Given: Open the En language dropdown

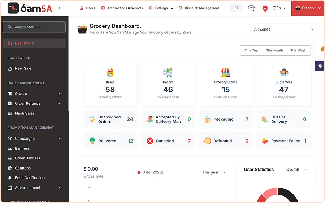Looking at the screenshot, I should (x=279, y=8).
